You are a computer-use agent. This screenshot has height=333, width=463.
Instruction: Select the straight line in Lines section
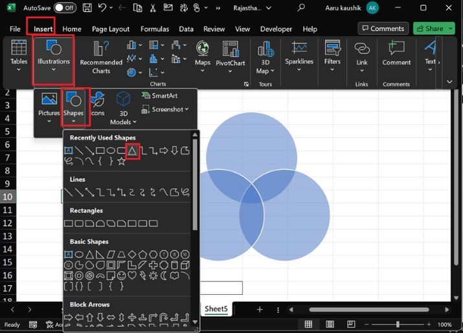click(68, 192)
